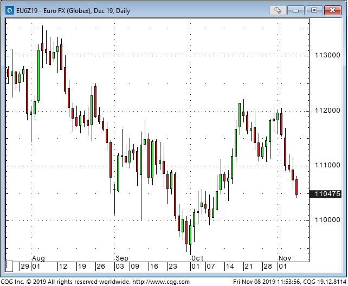The height and width of the screenshot is (286, 348).
Task: Click the 16 date marker on time axis
Action: click(x=154, y=266)
